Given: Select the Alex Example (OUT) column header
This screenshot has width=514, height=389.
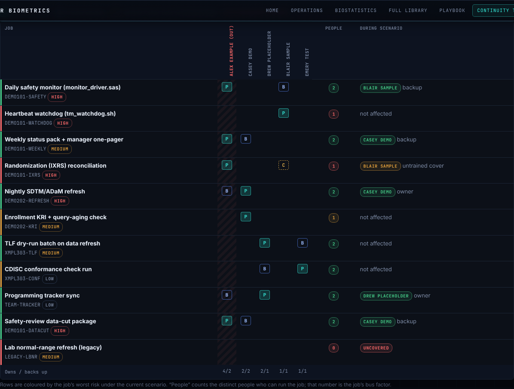Looking at the screenshot, I should pos(232,51).
